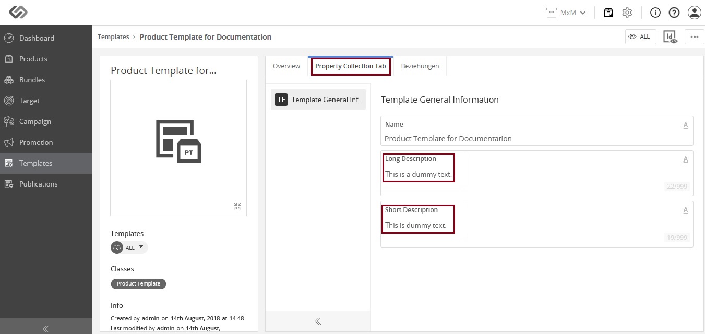Collapse the left navigation sidebar
705x334 pixels.
pyautogui.click(x=46, y=329)
